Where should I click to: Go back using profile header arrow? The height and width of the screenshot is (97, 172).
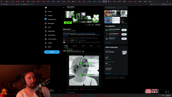coord(64,8)
